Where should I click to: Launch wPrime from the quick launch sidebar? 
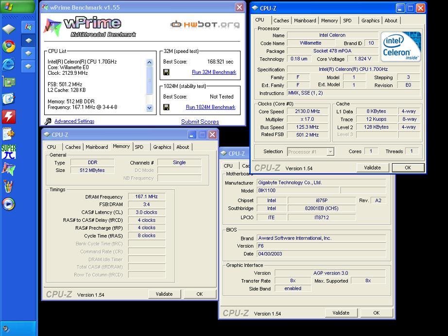tap(9, 169)
